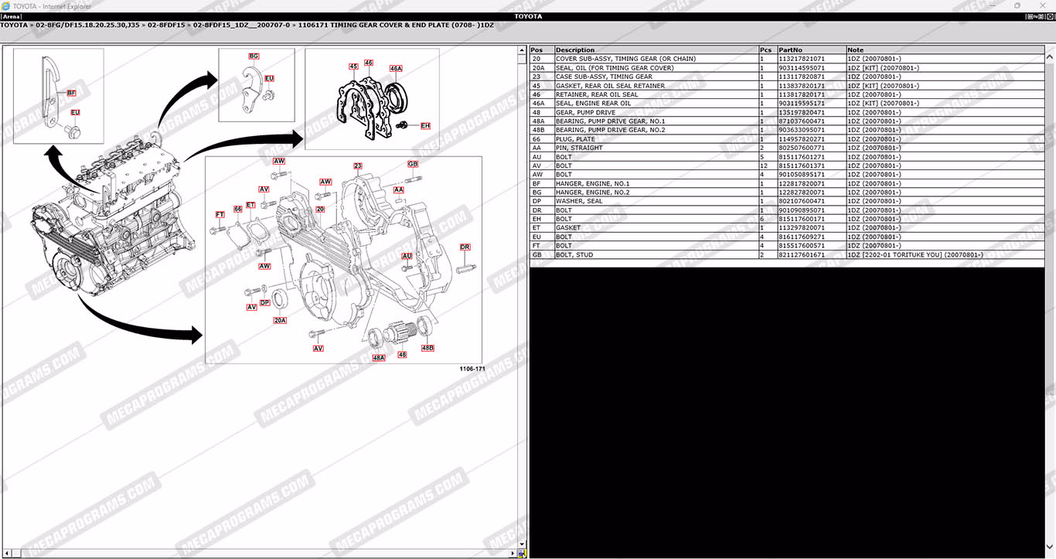The image size is (1056, 559).
Task: Select the BOLT, STUD part row
Action: click(576, 254)
